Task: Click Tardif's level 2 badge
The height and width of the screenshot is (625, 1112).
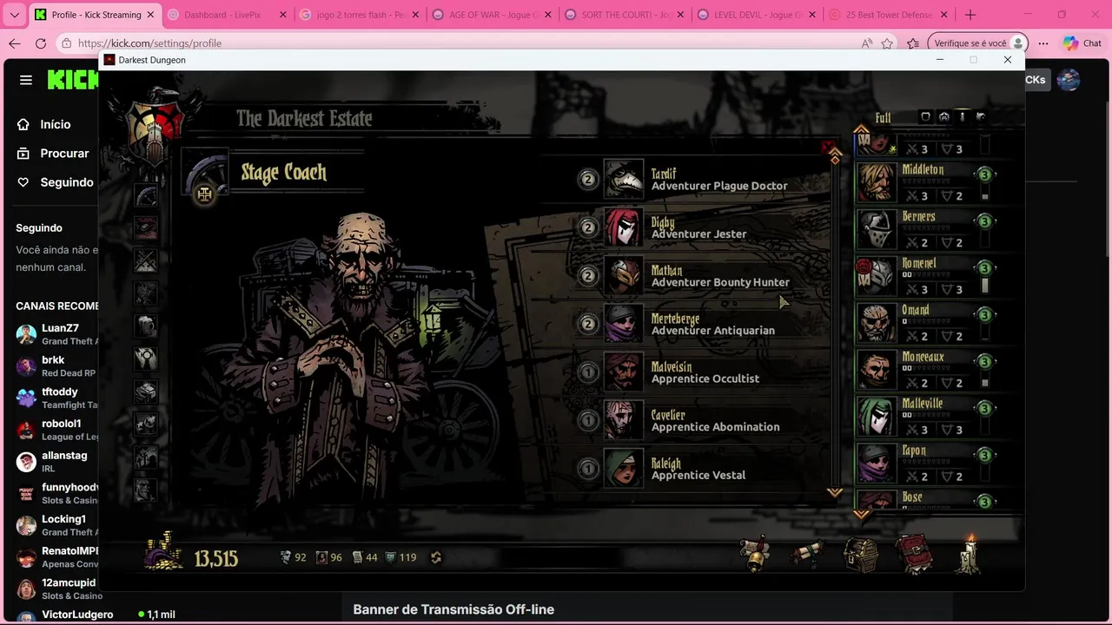Action: [x=588, y=180]
